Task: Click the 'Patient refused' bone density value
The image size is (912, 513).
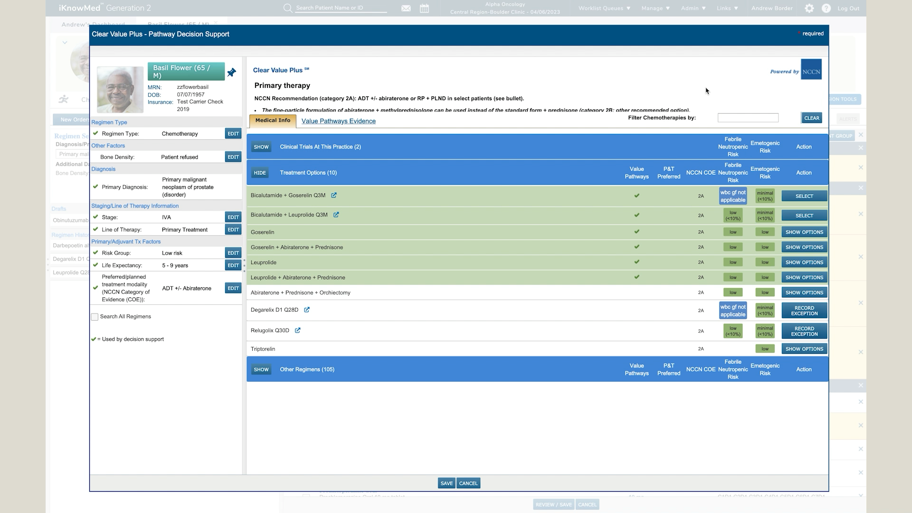Action: point(180,157)
